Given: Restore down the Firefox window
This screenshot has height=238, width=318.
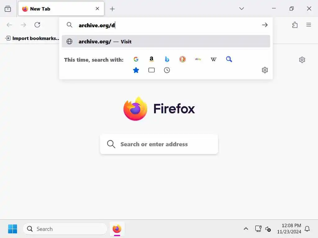Looking at the screenshot, I should click(x=291, y=8).
